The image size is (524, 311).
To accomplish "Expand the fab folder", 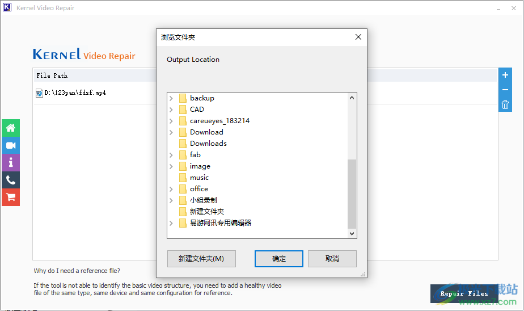I will coord(171,155).
